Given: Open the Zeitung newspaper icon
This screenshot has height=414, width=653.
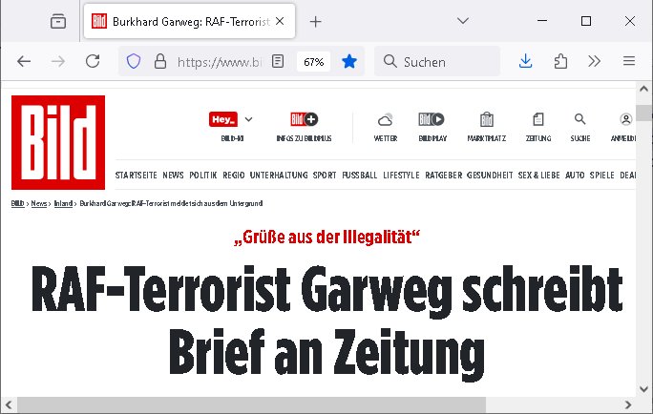Looking at the screenshot, I should coord(538,119).
